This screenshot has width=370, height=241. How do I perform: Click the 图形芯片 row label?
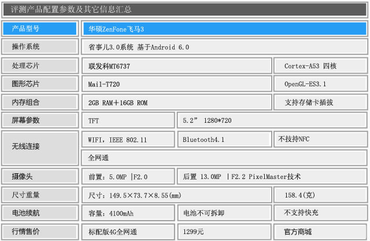click(x=40, y=84)
